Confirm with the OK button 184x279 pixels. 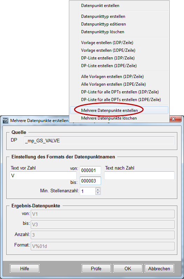click(x=128, y=269)
